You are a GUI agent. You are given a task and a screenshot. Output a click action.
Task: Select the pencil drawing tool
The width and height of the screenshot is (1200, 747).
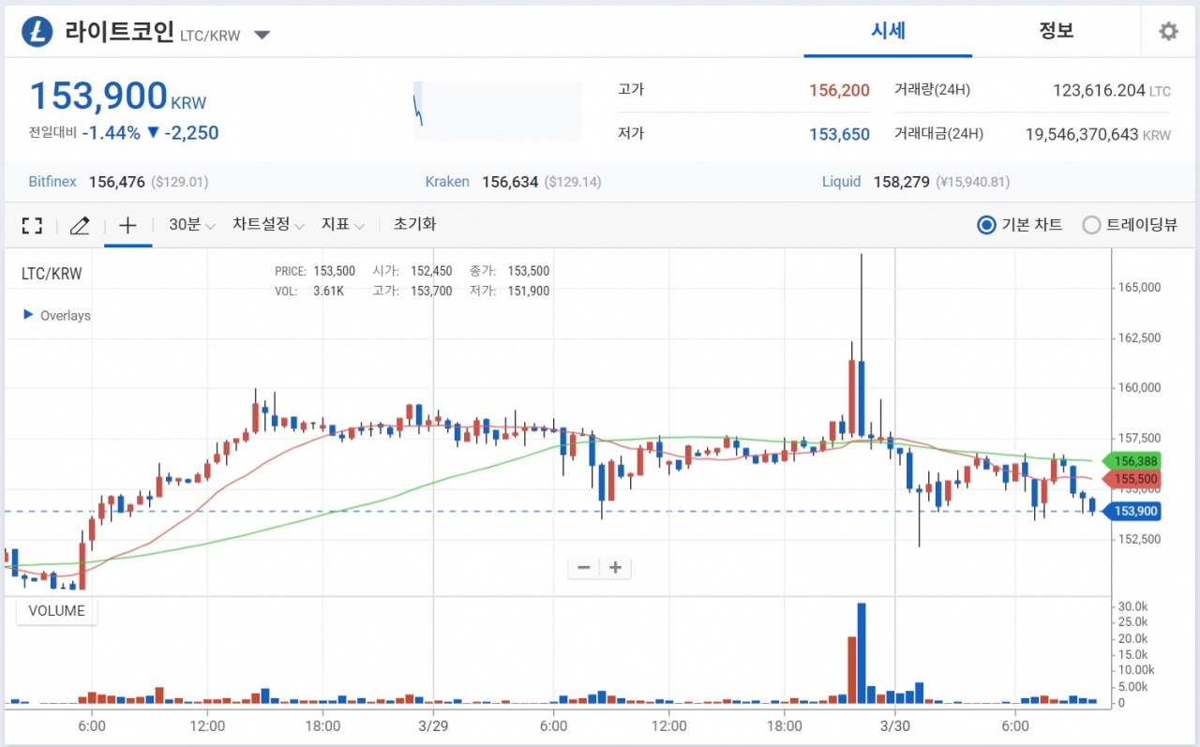[80, 226]
